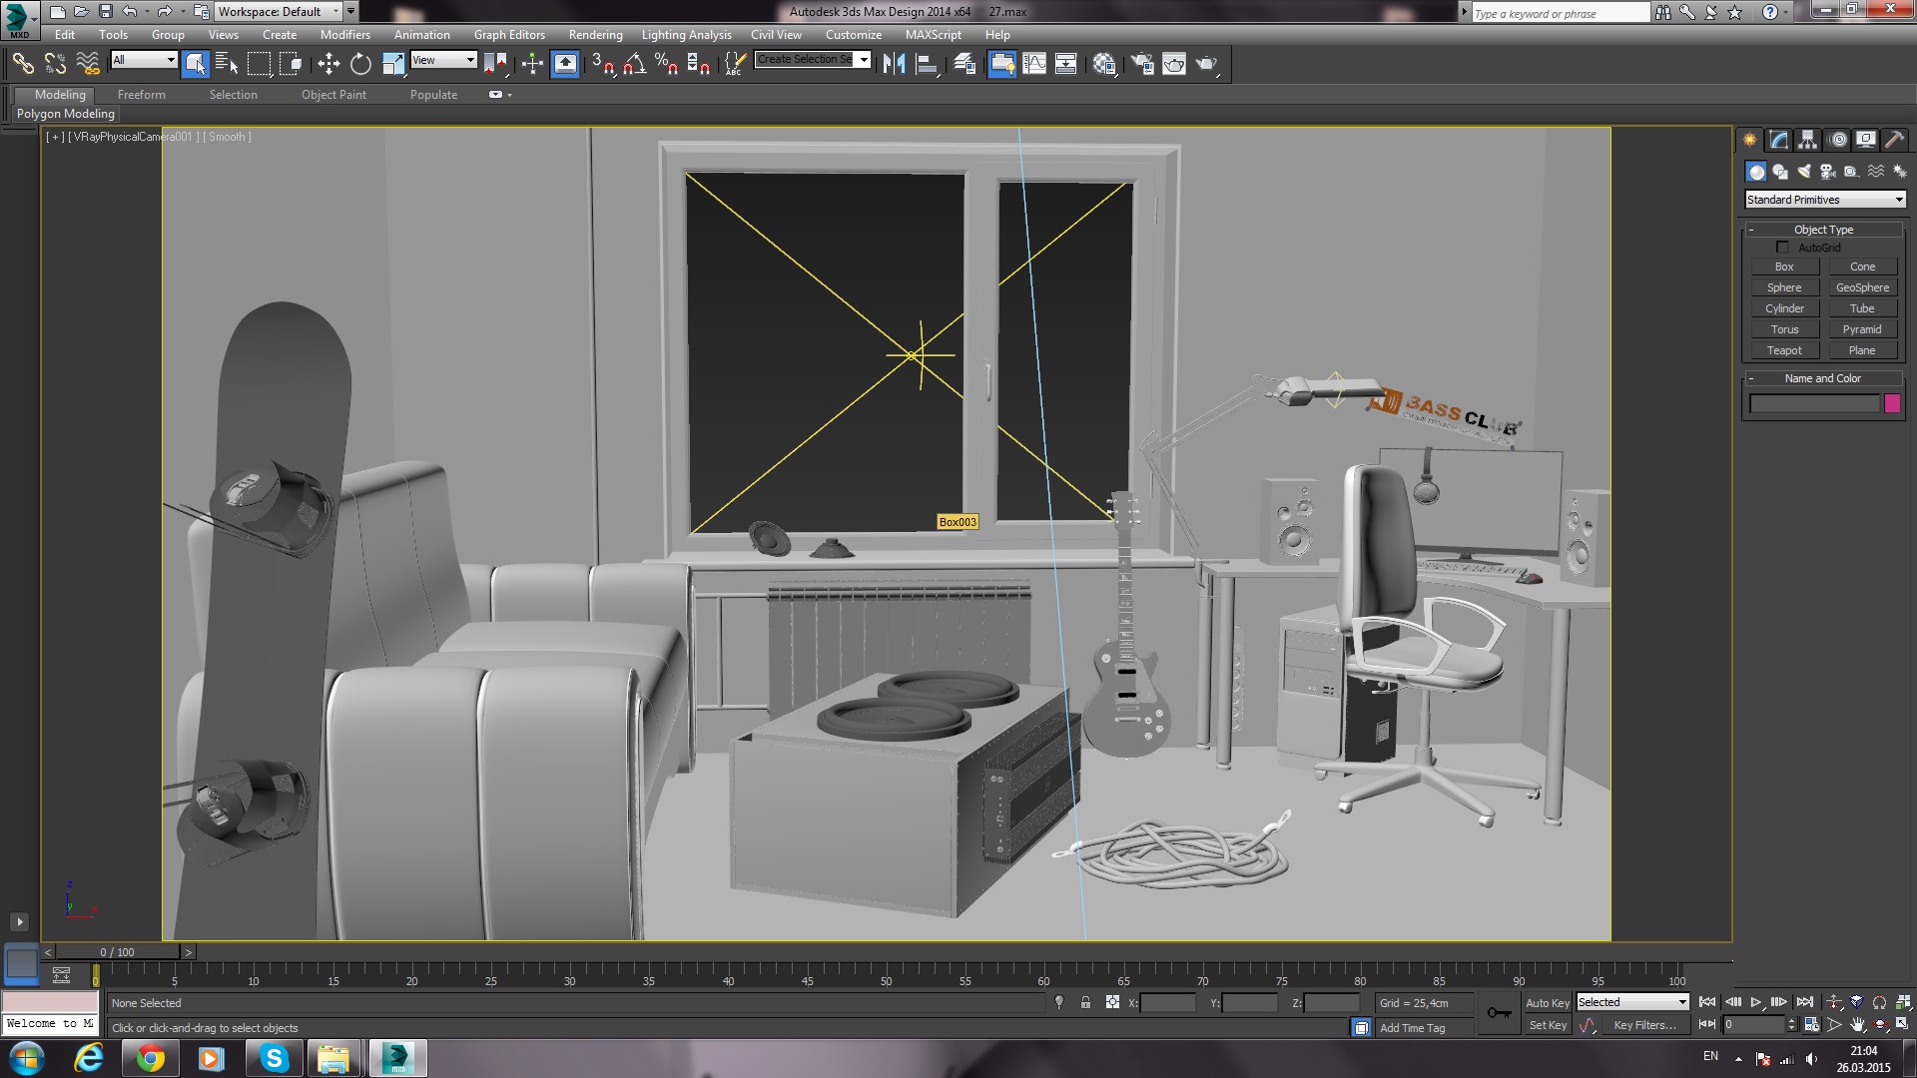1917x1078 pixels.
Task: Click the Modifiers menu item
Action: [x=344, y=34]
